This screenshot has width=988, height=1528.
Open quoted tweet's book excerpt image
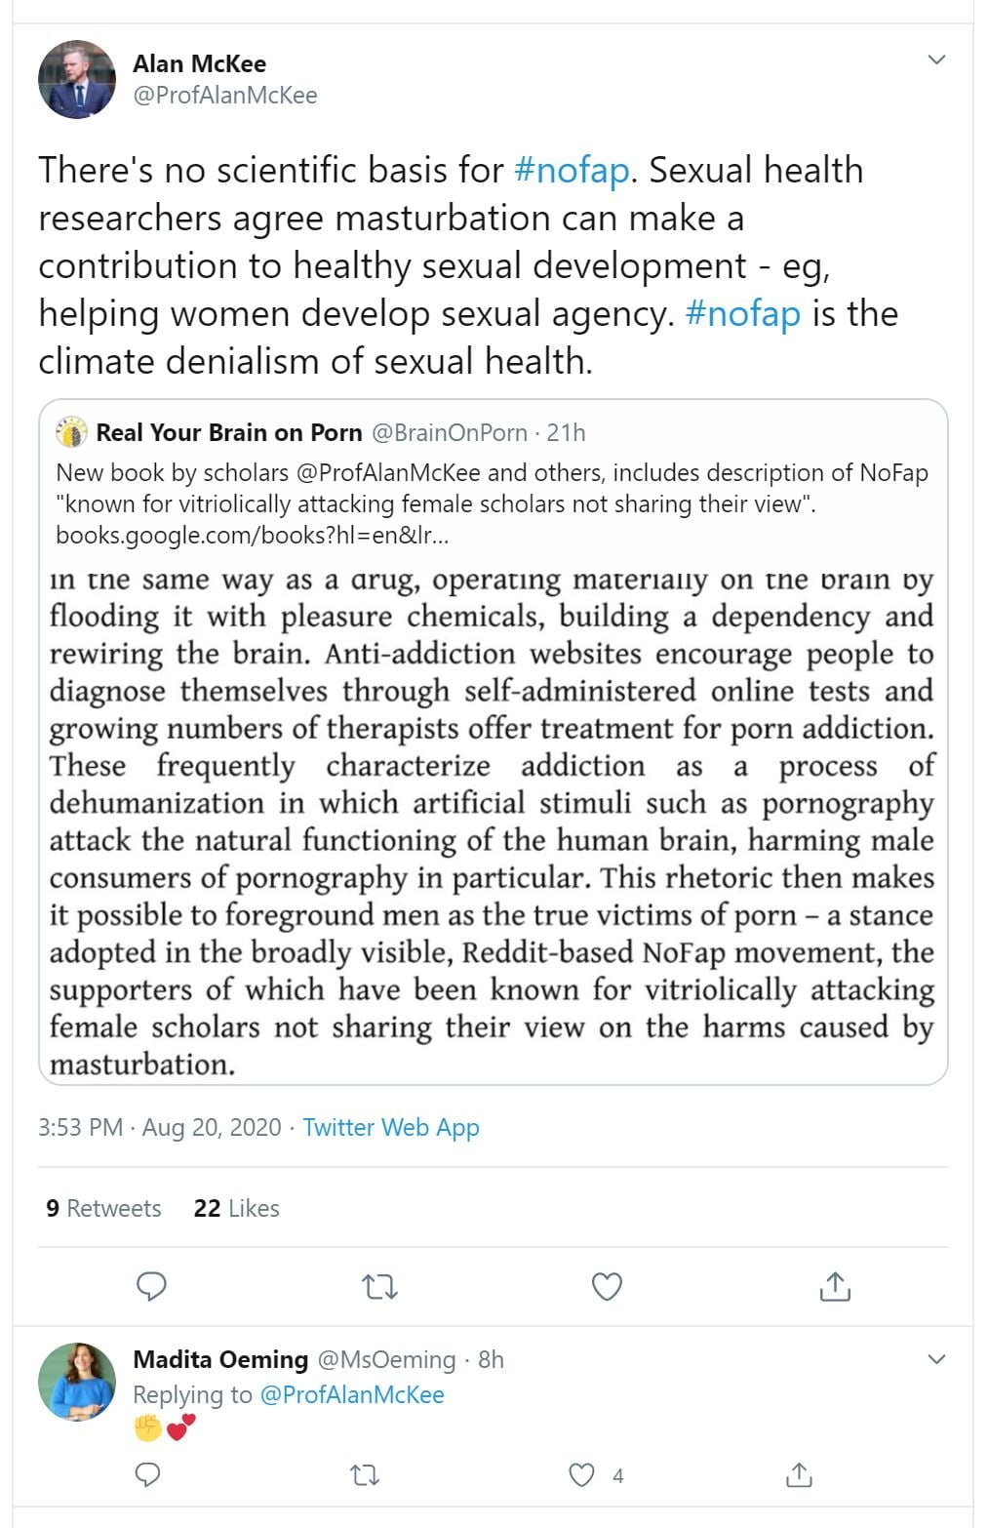click(x=493, y=820)
